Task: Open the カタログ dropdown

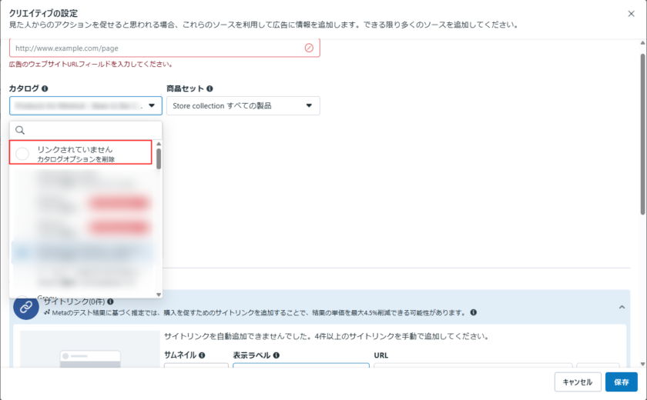Action: (x=85, y=105)
